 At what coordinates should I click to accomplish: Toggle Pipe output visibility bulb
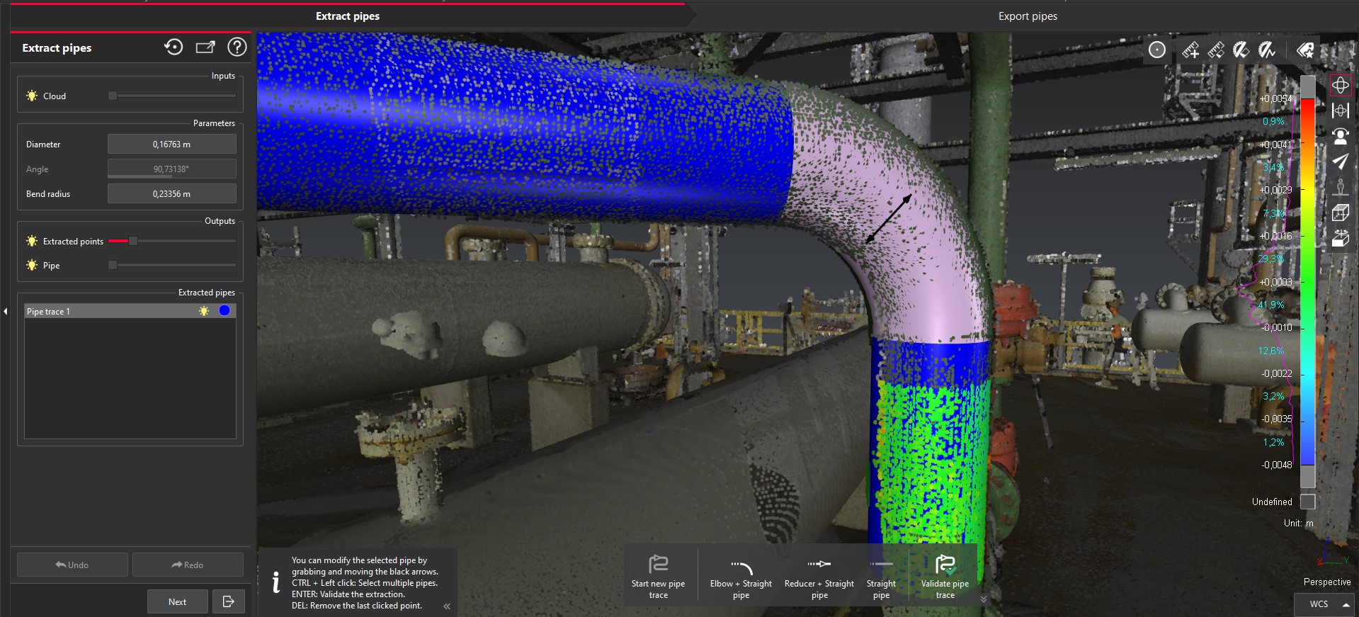32,266
